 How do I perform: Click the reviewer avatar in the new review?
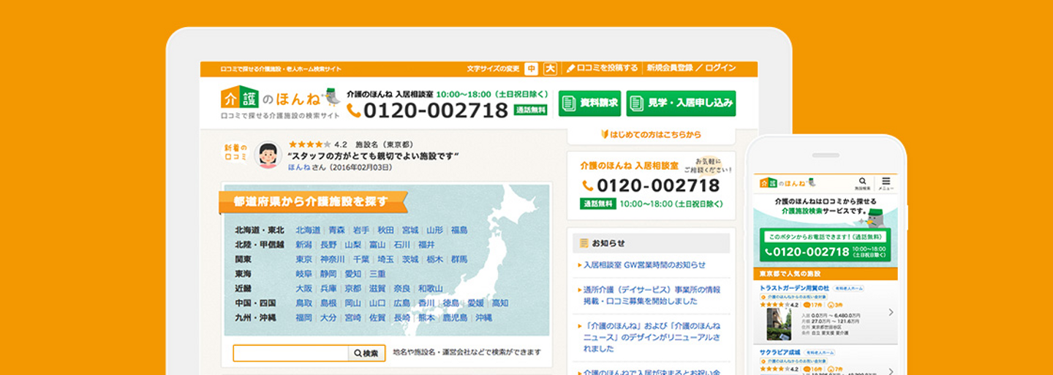[268, 155]
